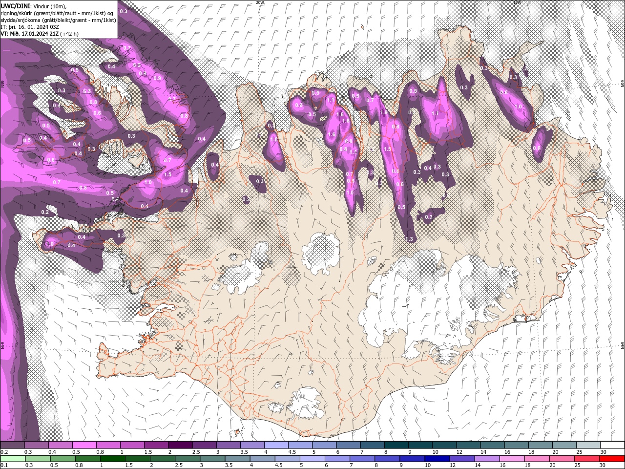This screenshot has width=625, height=469.
Task: Click the 'IT: þri. 16. 01. 2024 03Z' line
Action: pyautogui.click(x=29, y=27)
